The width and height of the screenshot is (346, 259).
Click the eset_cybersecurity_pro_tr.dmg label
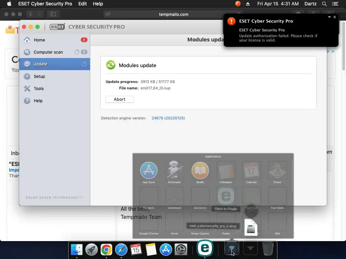coord(213,226)
